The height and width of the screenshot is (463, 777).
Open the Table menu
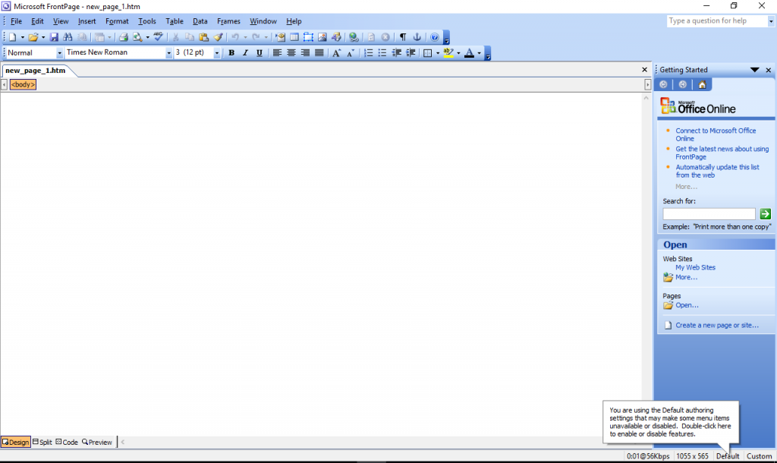point(175,21)
